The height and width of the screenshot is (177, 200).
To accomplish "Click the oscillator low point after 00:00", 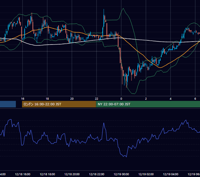I will [126, 157].
